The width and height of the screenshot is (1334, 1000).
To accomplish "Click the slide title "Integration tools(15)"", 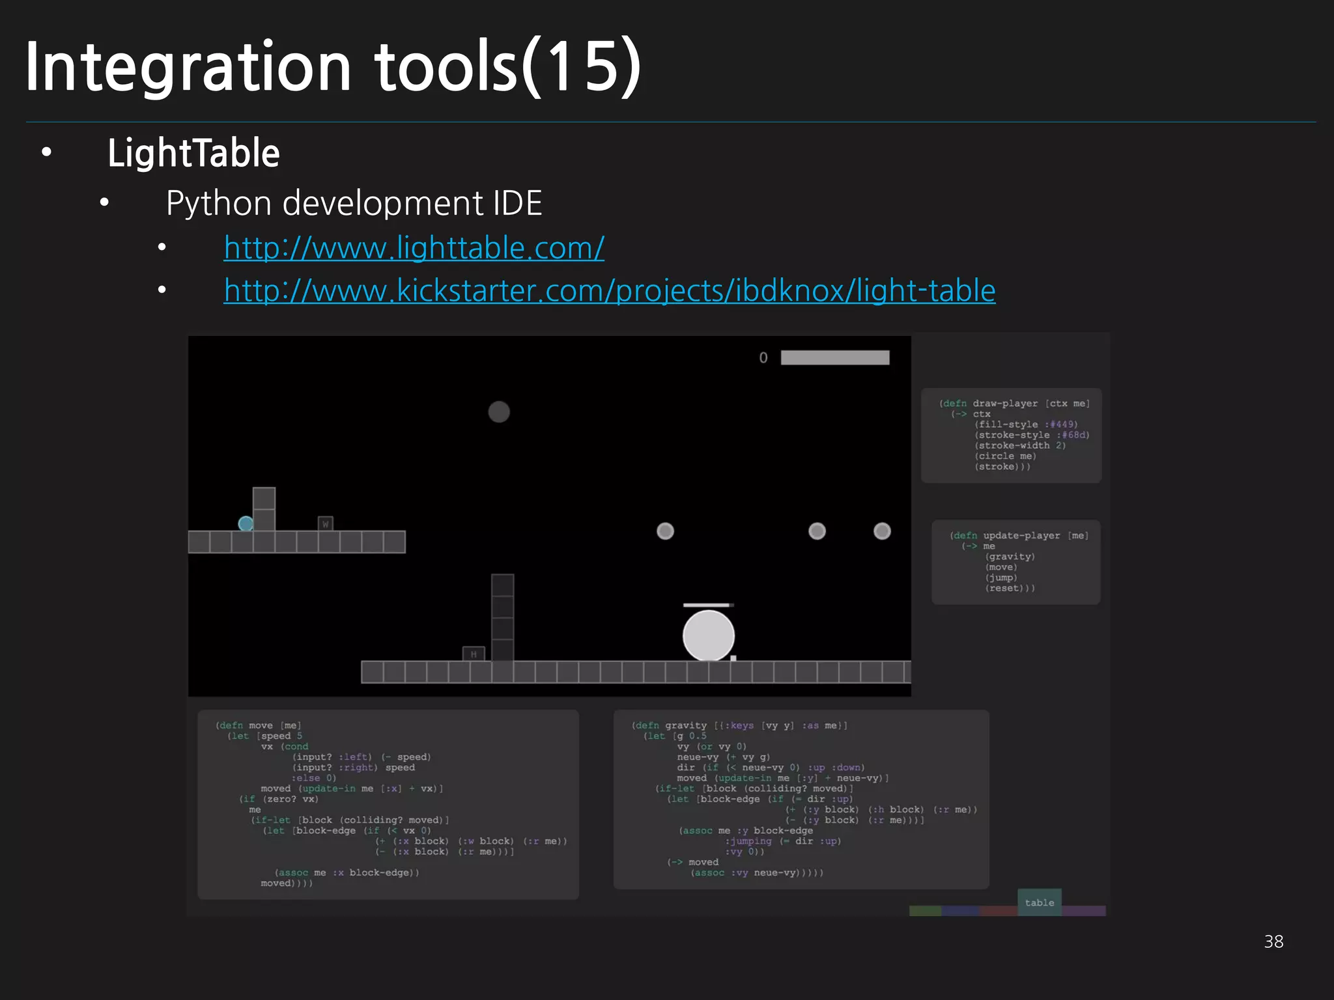I will tap(333, 66).
